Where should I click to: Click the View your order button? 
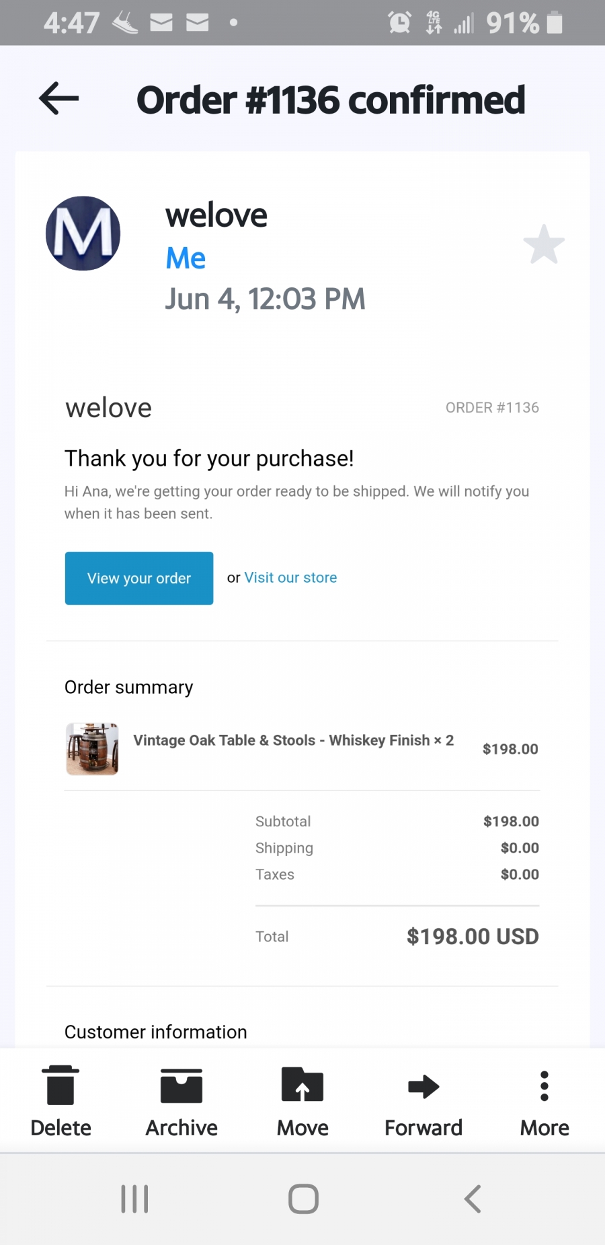[139, 578]
